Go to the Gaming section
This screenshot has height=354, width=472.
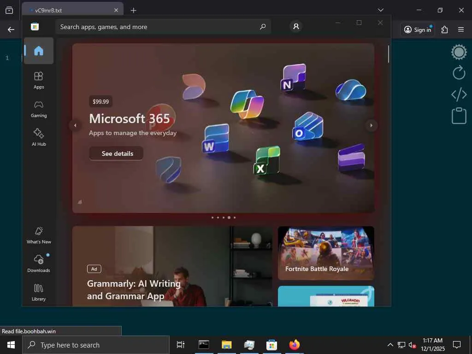point(39,109)
